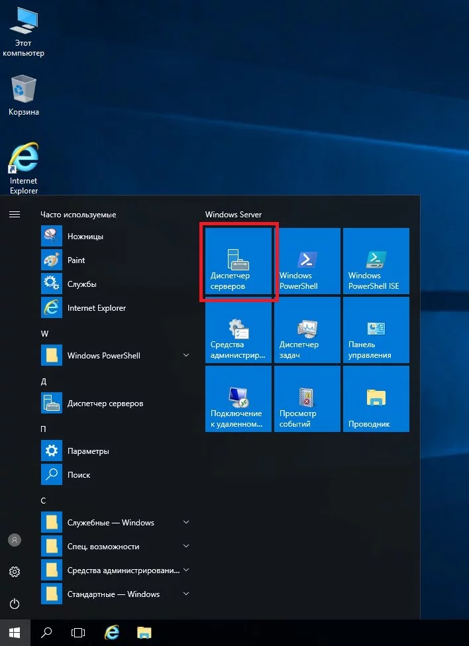Open File Explorer from the taskbar

click(144, 632)
